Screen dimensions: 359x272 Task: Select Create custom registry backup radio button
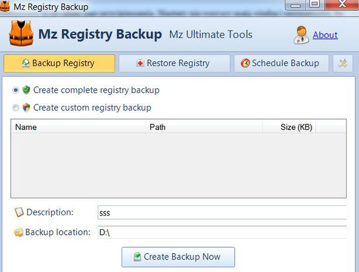pos(16,108)
